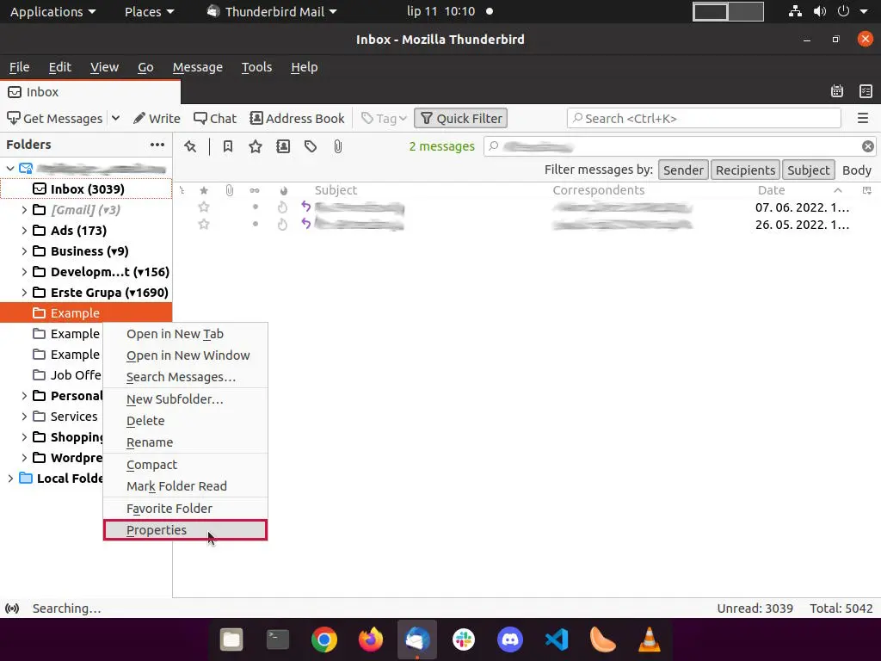The image size is (881, 661).
Task: Sort by read status column header
Action: [255, 190]
